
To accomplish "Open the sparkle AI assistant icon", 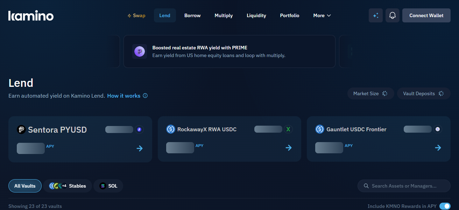I will point(376,15).
